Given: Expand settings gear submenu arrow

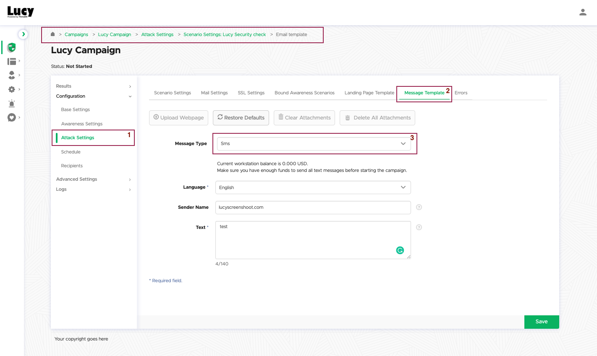Looking at the screenshot, I should 19,89.
